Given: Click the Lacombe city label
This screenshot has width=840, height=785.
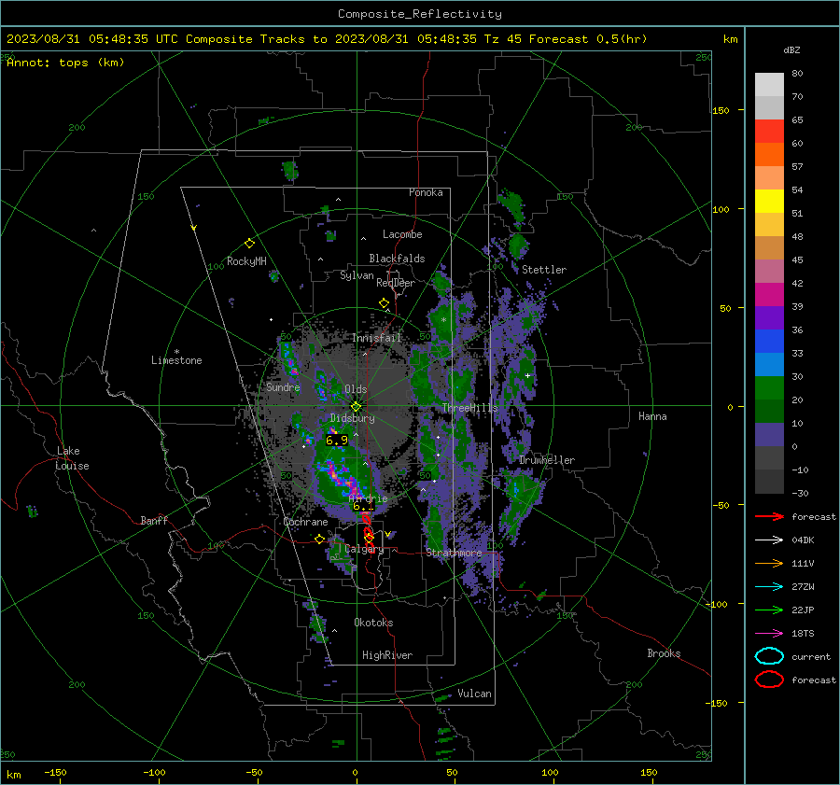Looking at the screenshot, I should (402, 234).
